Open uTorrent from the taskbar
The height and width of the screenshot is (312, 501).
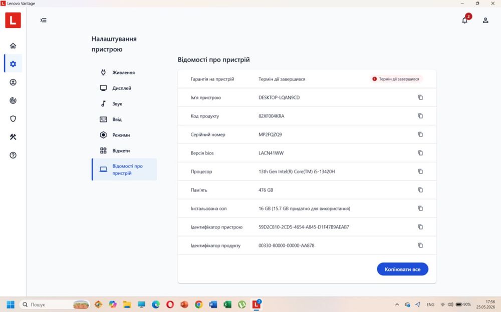[x=242, y=304]
